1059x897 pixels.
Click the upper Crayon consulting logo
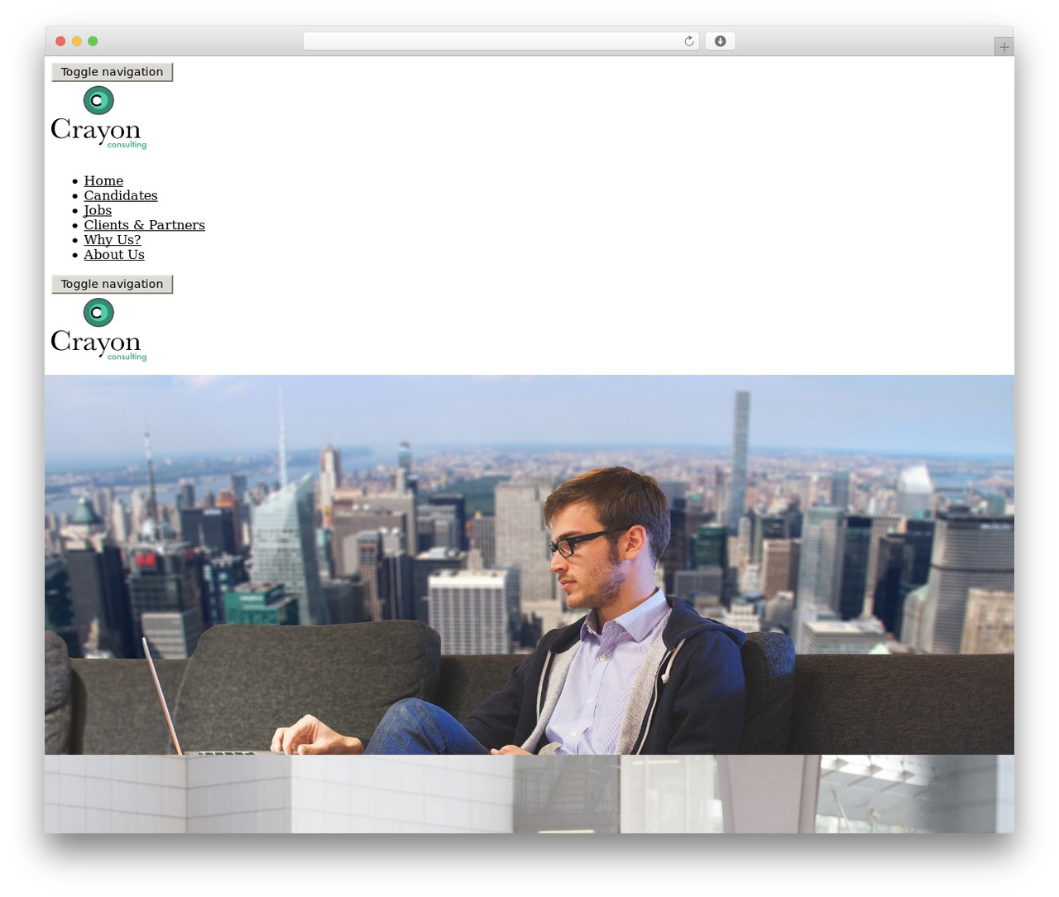pos(98,118)
